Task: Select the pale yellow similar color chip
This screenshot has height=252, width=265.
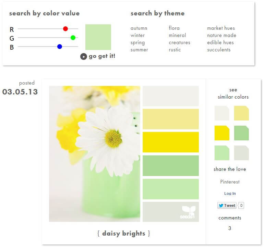Action: [x=241, y=113]
